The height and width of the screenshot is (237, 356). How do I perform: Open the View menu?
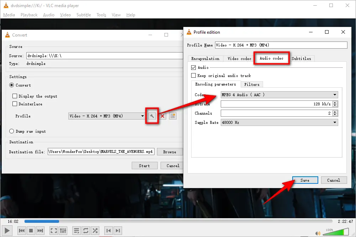coord(116,15)
